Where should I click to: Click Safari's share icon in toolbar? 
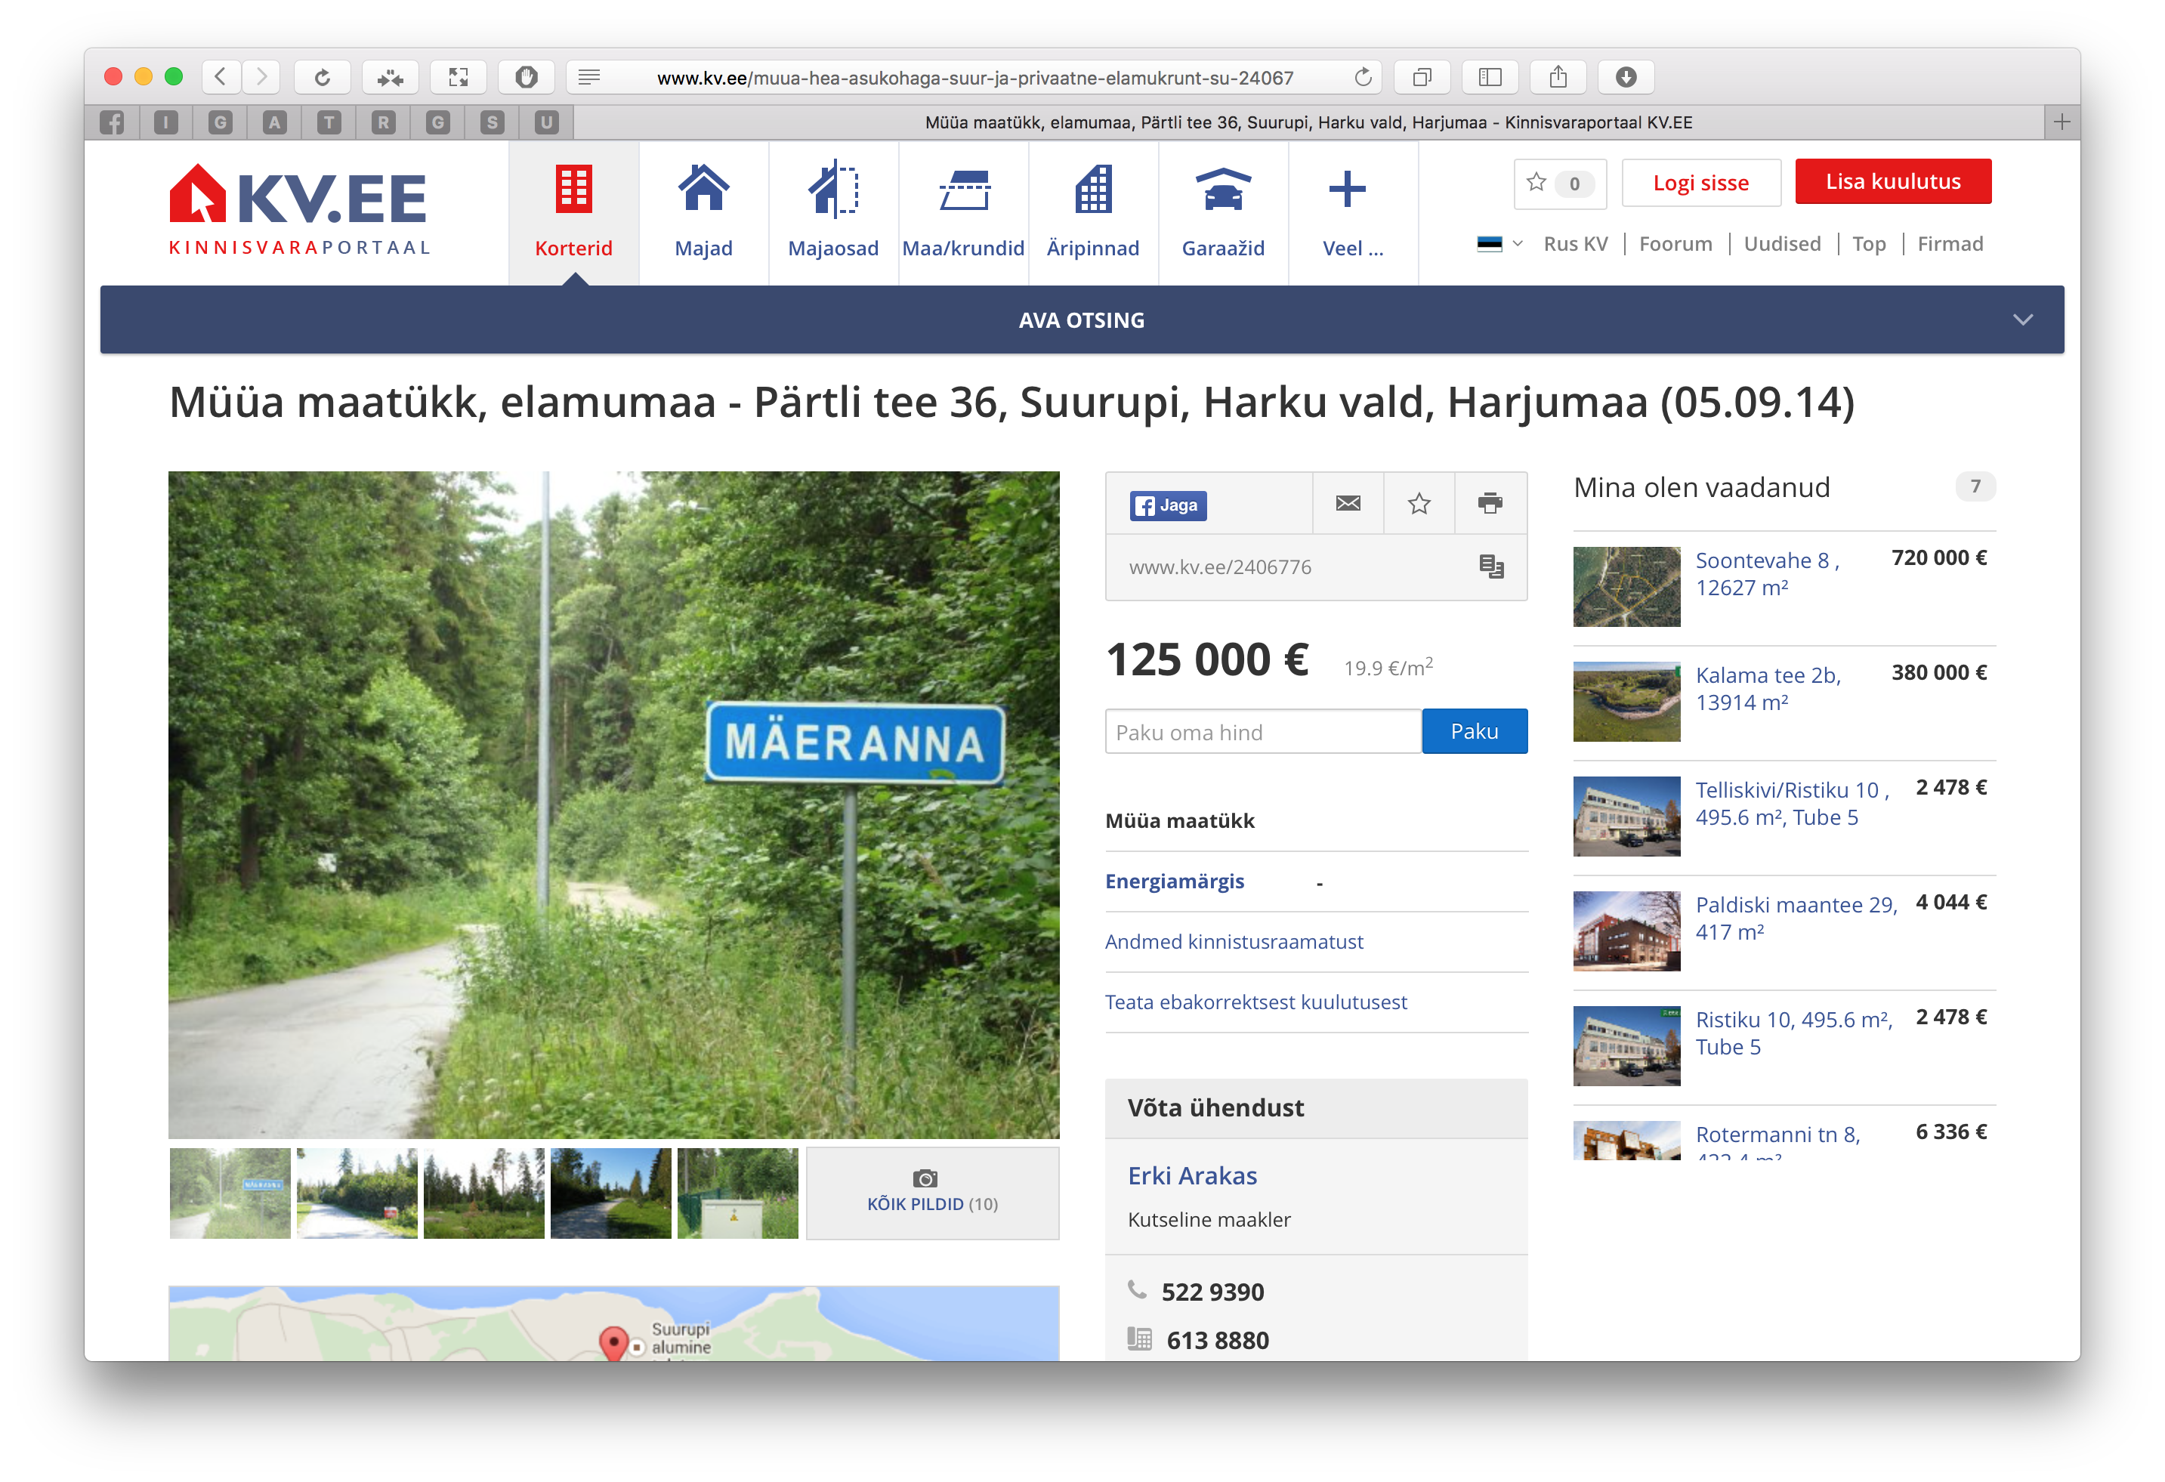coord(1558,77)
